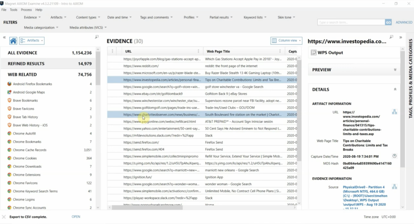Open Media attributes (VICS) filter dropdown
Screen dimensions: 414x224
click(88, 27)
